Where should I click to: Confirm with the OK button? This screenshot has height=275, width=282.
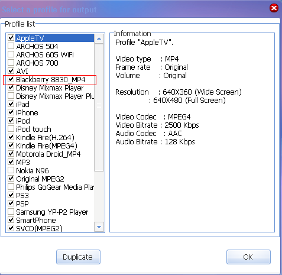(248, 257)
